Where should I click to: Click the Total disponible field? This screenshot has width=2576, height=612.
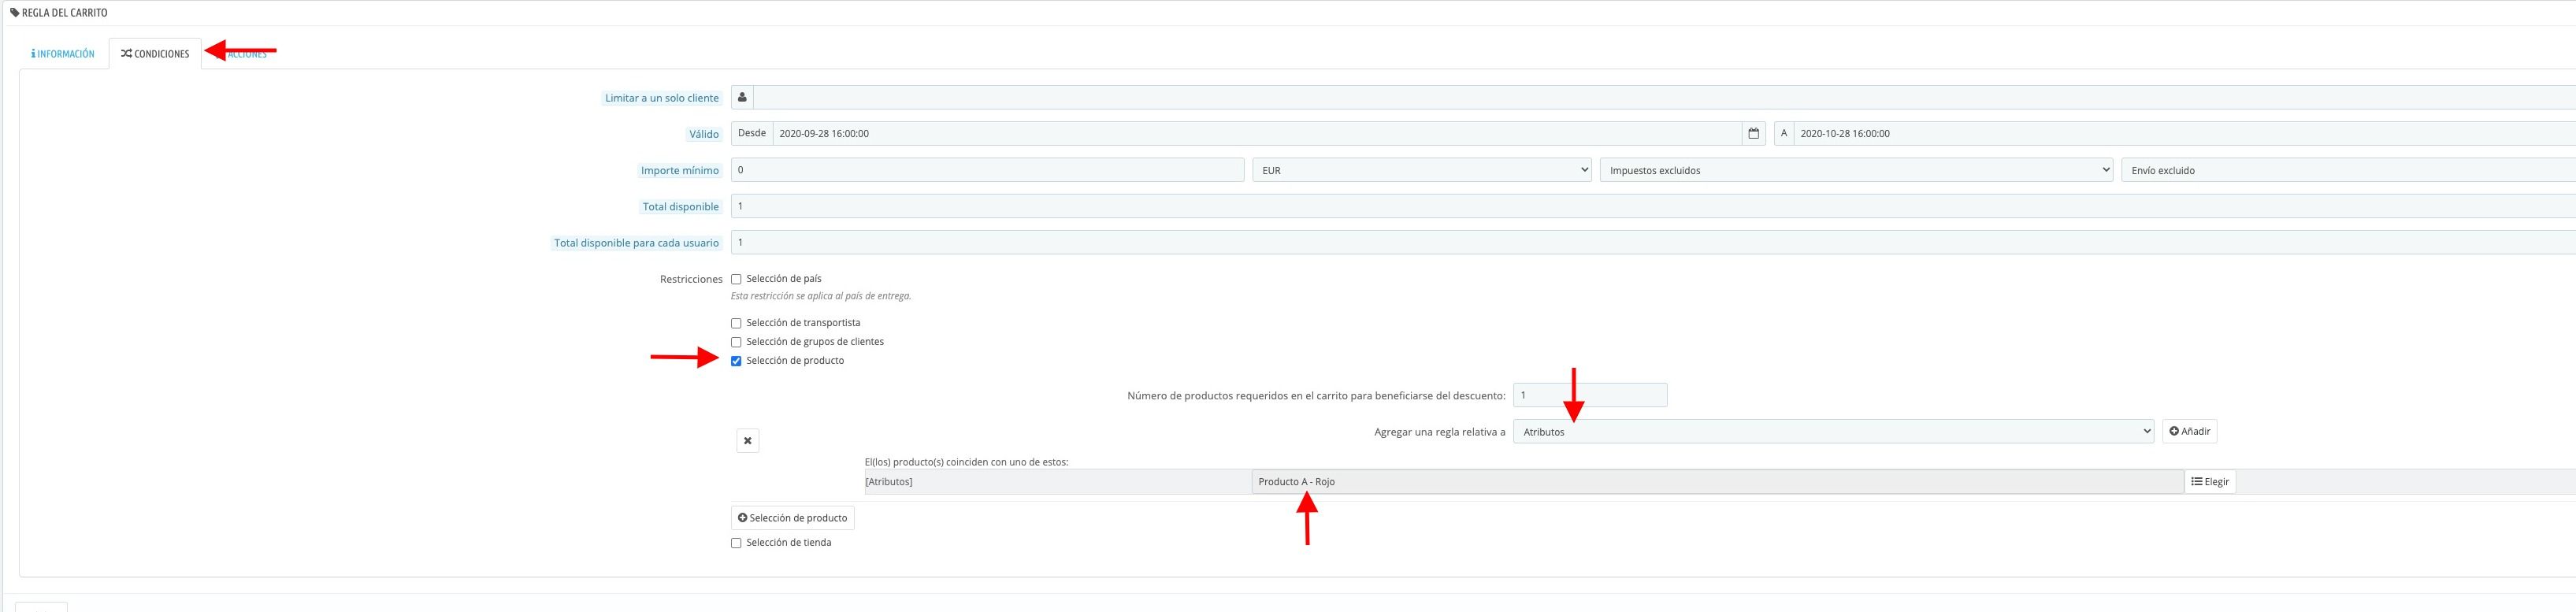1653,206
